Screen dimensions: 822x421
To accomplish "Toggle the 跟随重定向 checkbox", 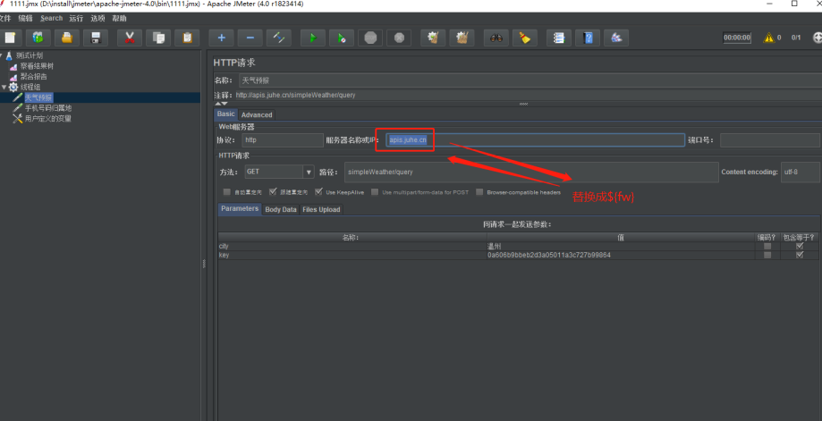I will click(273, 192).
